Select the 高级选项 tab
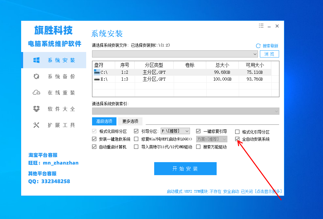 [x=104, y=121]
